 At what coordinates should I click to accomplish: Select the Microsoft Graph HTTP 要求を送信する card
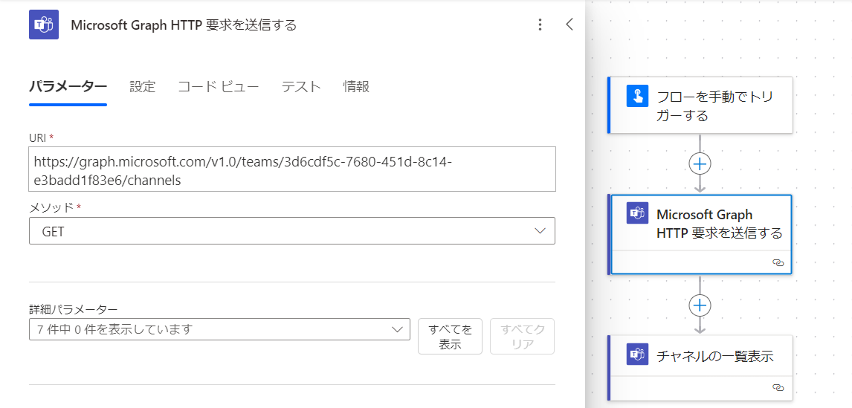pyautogui.click(x=700, y=234)
